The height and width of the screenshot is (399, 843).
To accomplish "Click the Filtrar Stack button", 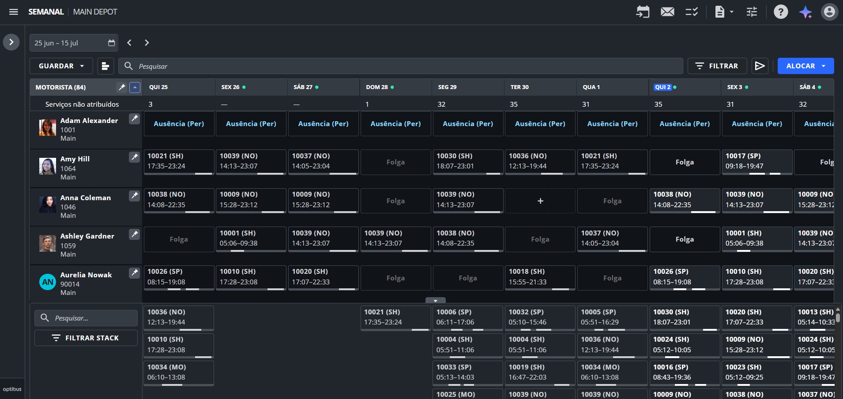I will (86, 338).
